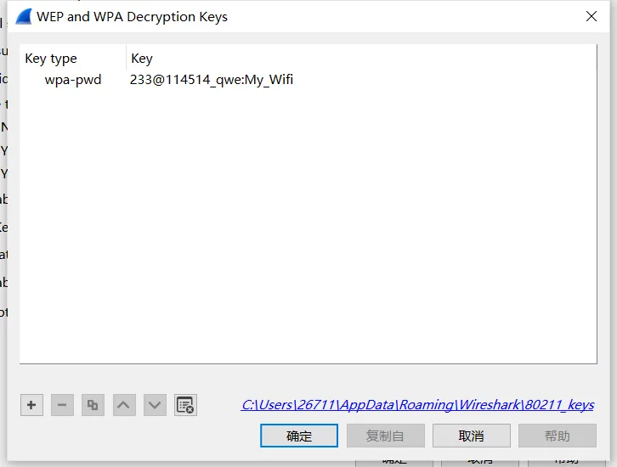Click the greyed 复制自 button
This screenshot has height=467, width=617.
385,436
